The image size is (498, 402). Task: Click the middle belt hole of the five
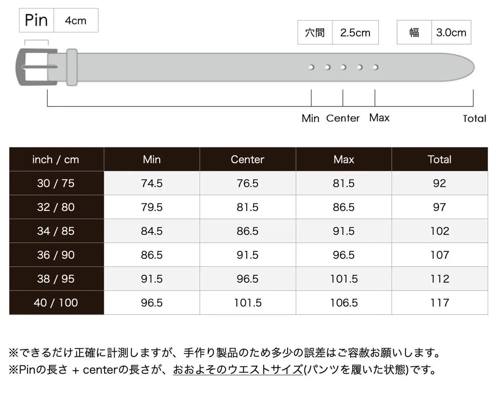(343, 67)
